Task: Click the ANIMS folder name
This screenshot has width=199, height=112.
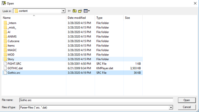Action: [x=12, y=37]
